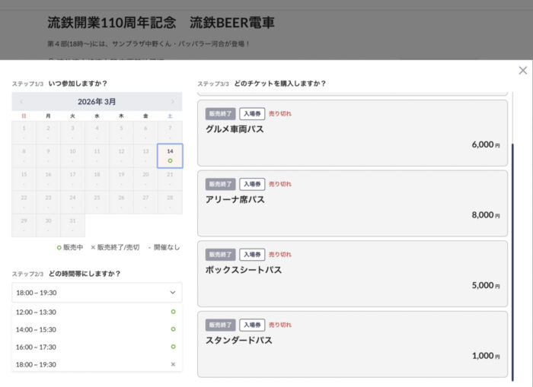Select the sold-out 18:00～19:30 option
The image size is (533, 387).
[x=97, y=364]
